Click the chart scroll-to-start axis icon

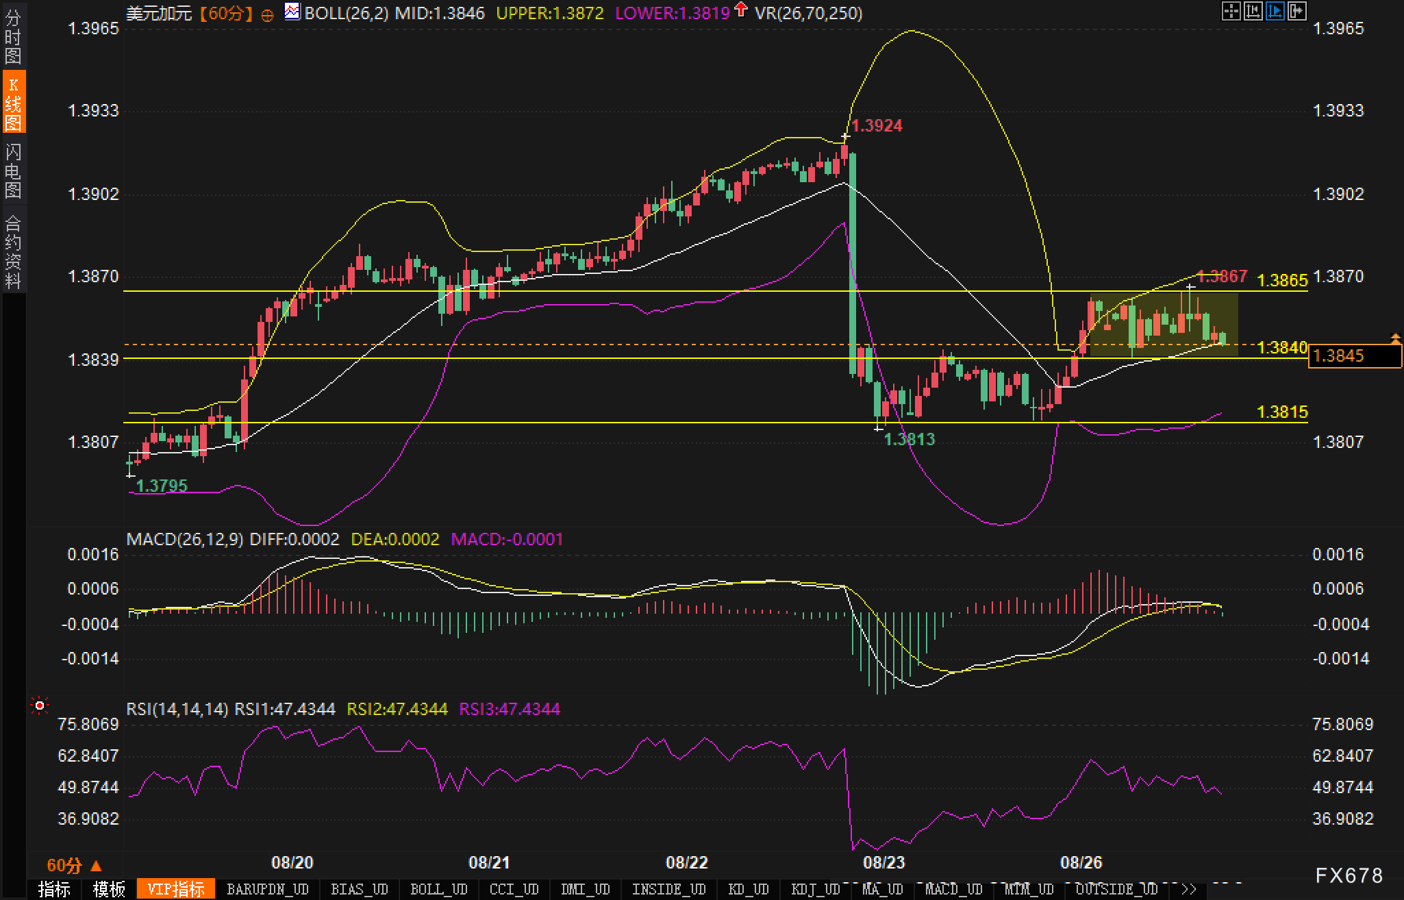(1253, 11)
